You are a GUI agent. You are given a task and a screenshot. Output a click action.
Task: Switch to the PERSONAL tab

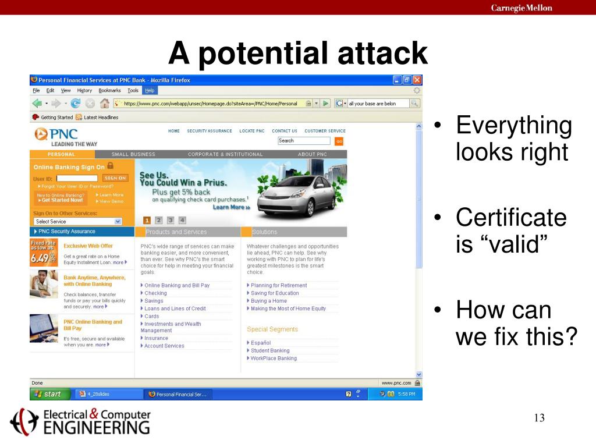click(62, 154)
